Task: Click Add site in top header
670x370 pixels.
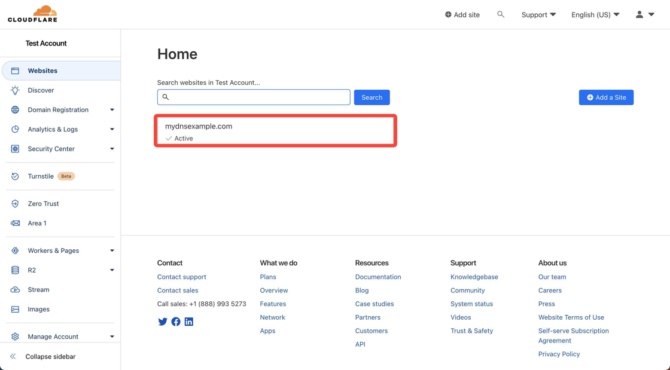Action: [x=462, y=14]
